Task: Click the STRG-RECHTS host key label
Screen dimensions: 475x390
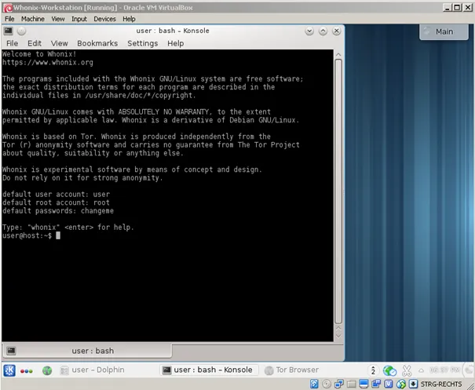Action: pos(441,385)
